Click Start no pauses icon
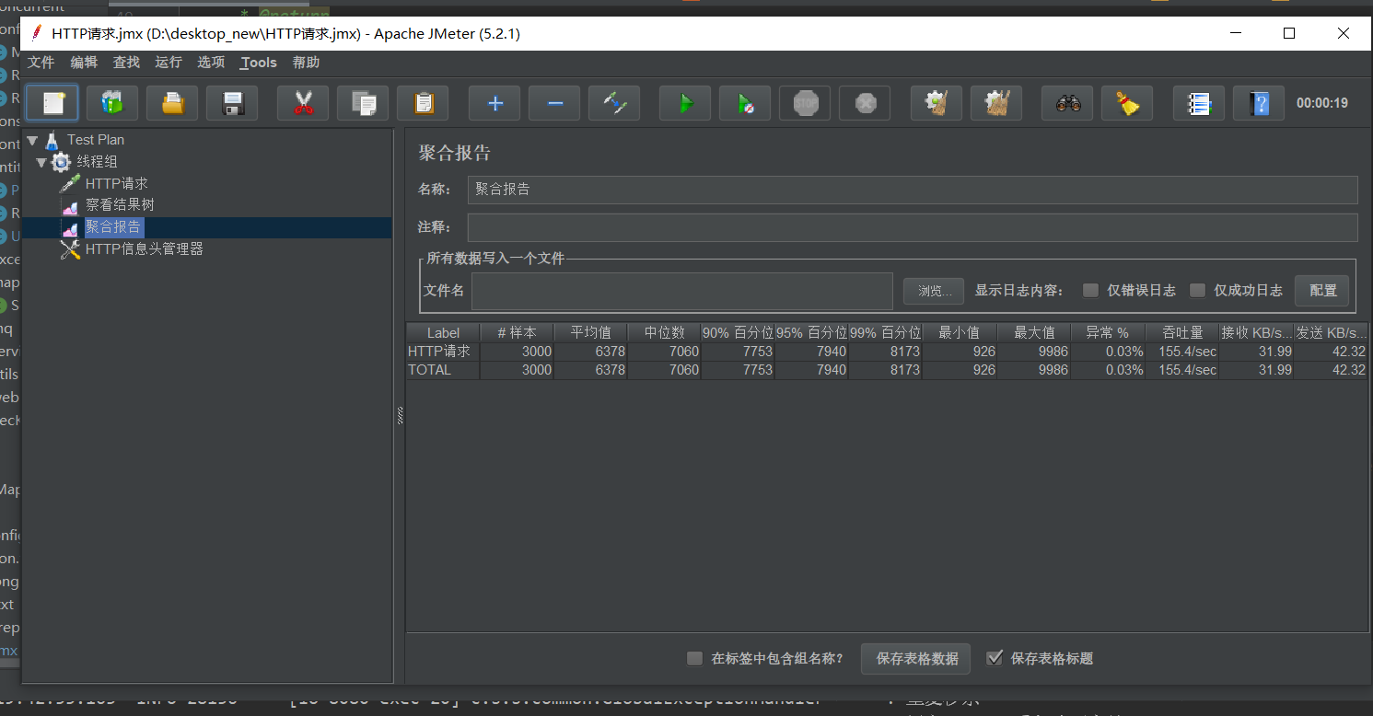This screenshot has width=1373, height=716. coord(745,103)
